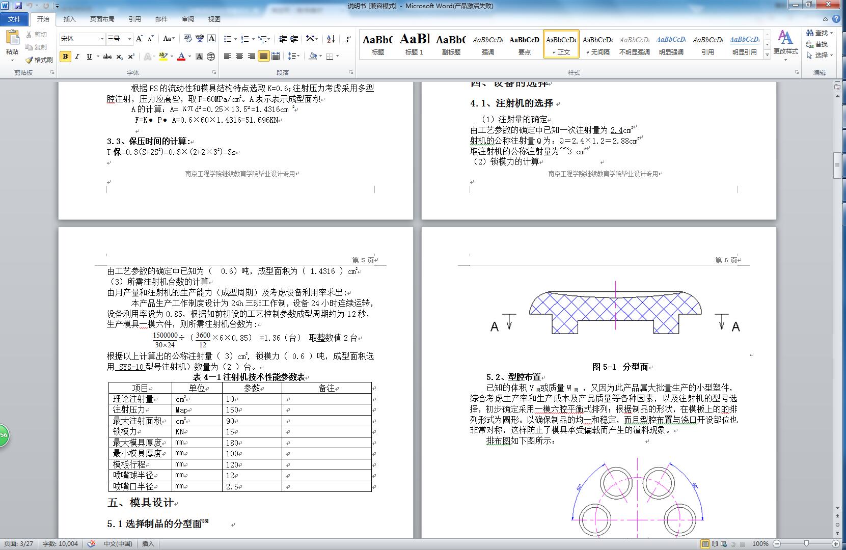
Task: Click the Distributed alignment icon
Action: [x=276, y=56]
